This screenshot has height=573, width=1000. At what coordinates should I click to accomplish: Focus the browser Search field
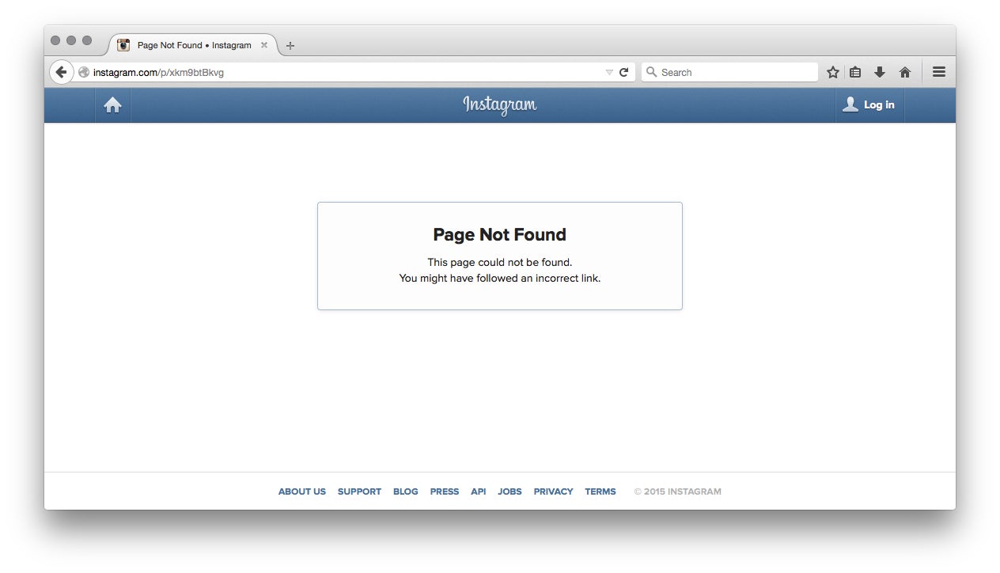[x=729, y=72]
